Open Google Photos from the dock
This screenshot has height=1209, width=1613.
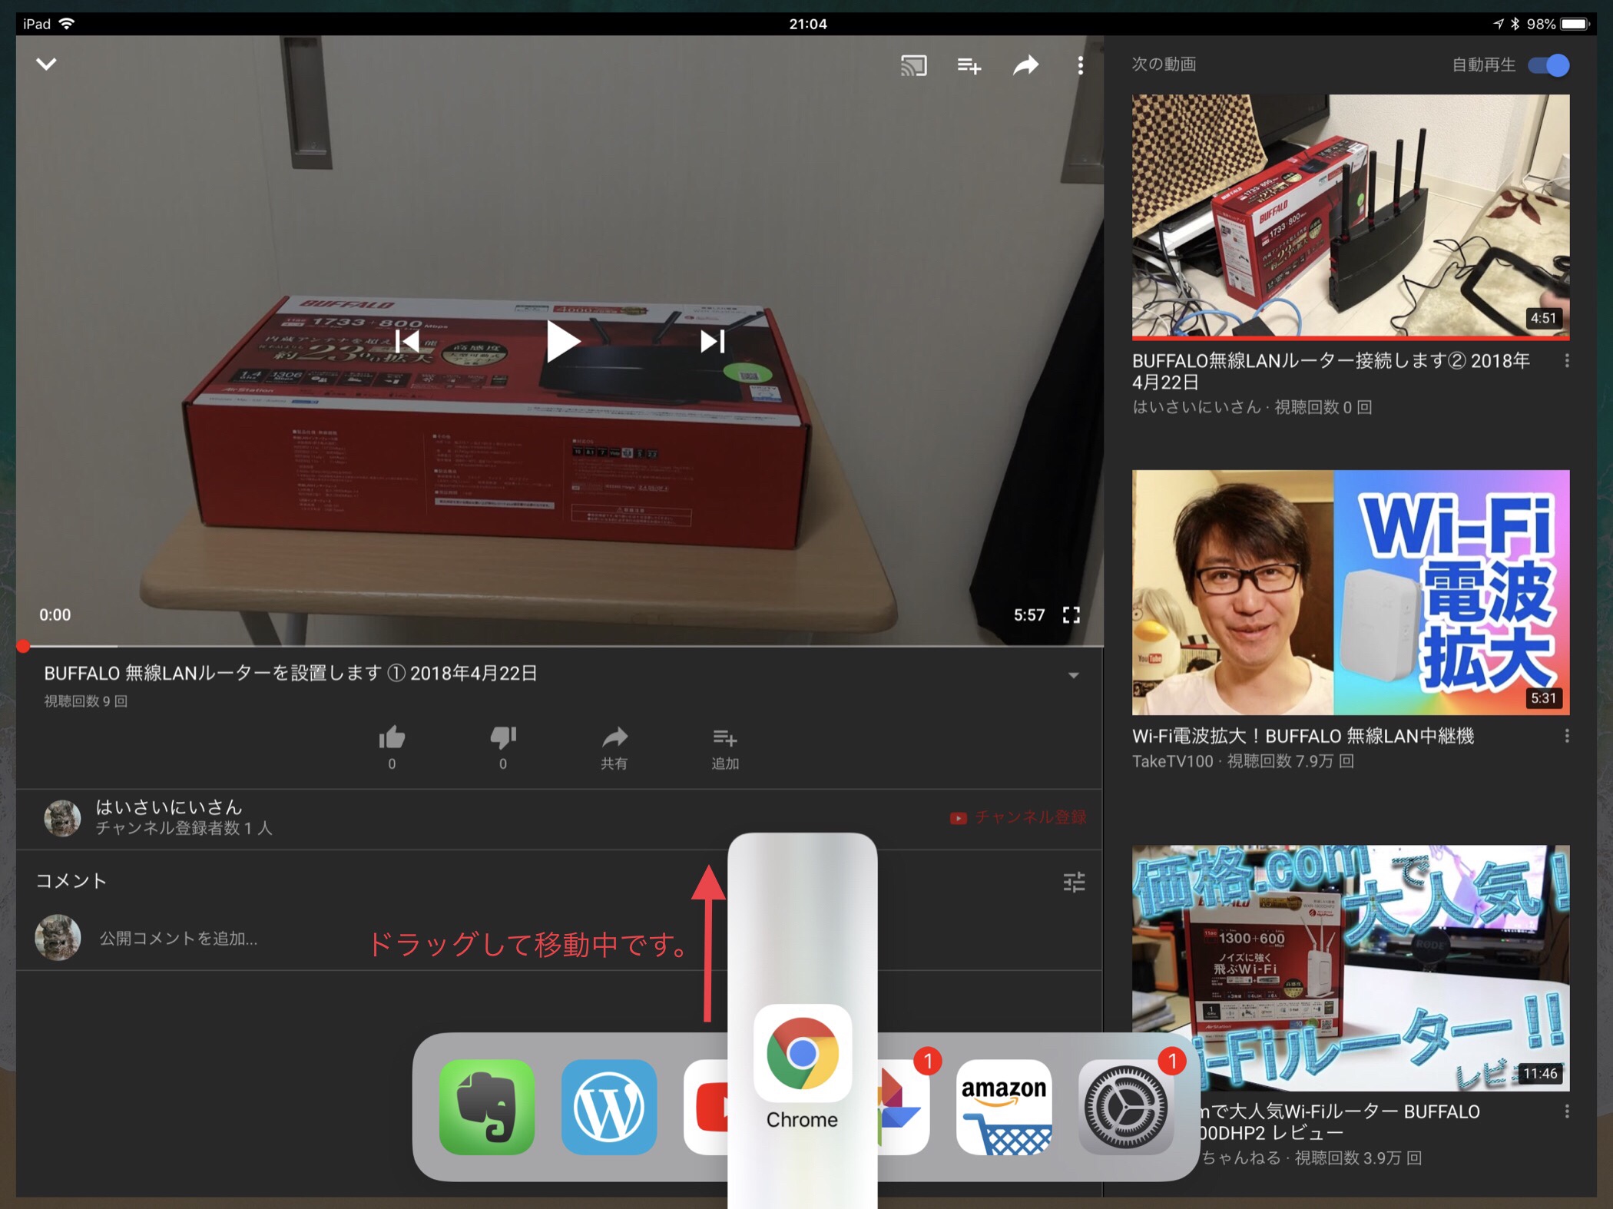click(903, 1107)
